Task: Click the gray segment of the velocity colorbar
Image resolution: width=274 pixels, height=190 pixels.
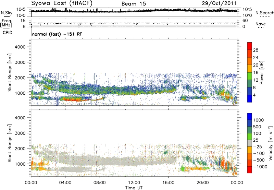Action: click(x=250, y=143)
